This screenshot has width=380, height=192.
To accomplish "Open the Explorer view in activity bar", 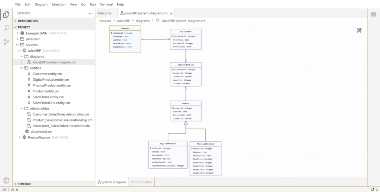I will pyautogui.click(x=6, y=15).
